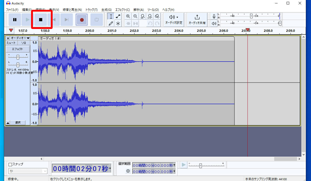Pause the recording
The width and height of the screenshot is (311, 181).
15,20
